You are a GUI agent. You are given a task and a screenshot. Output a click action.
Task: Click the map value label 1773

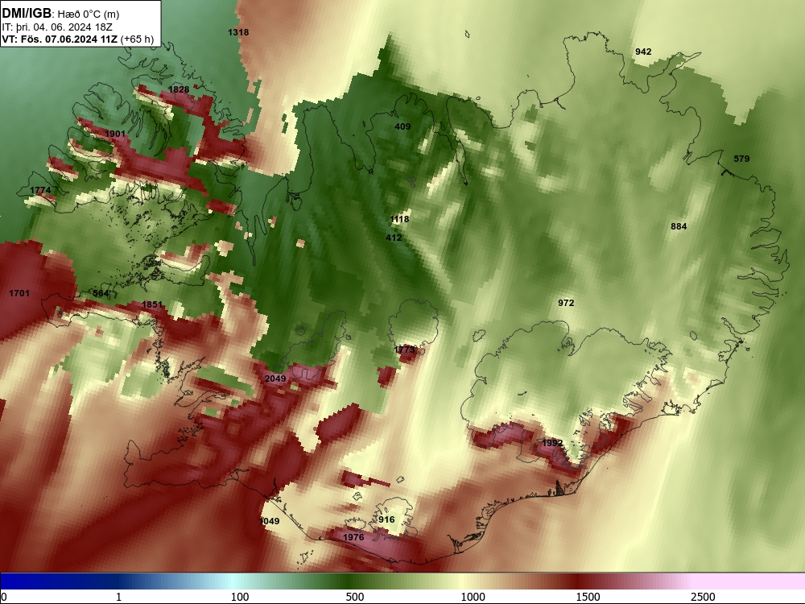405,350
